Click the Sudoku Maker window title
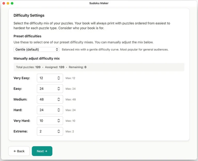198x161 pixels. tap(99, 3)
